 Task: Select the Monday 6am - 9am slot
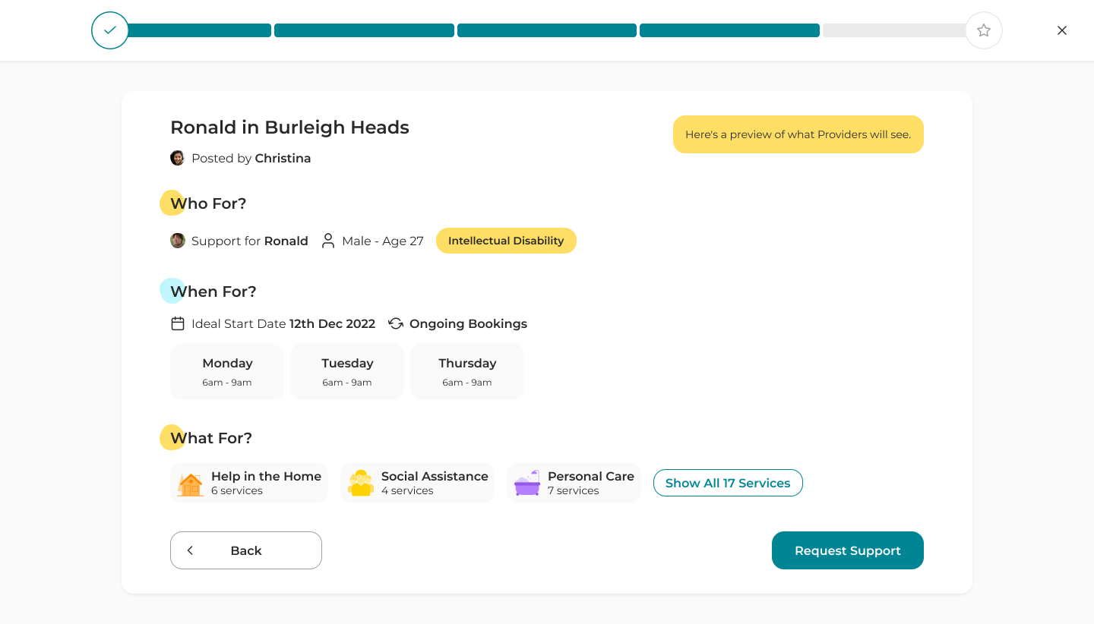tap(227, 371)
